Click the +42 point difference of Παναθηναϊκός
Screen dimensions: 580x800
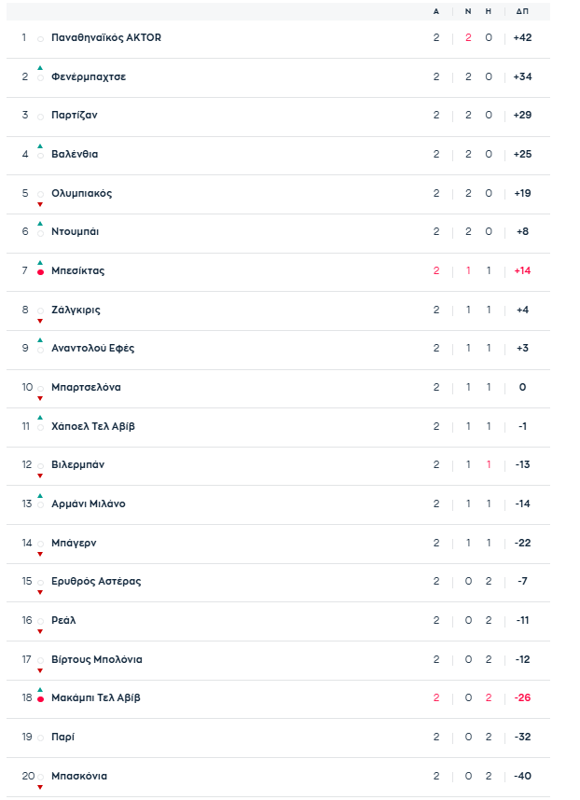522,37
